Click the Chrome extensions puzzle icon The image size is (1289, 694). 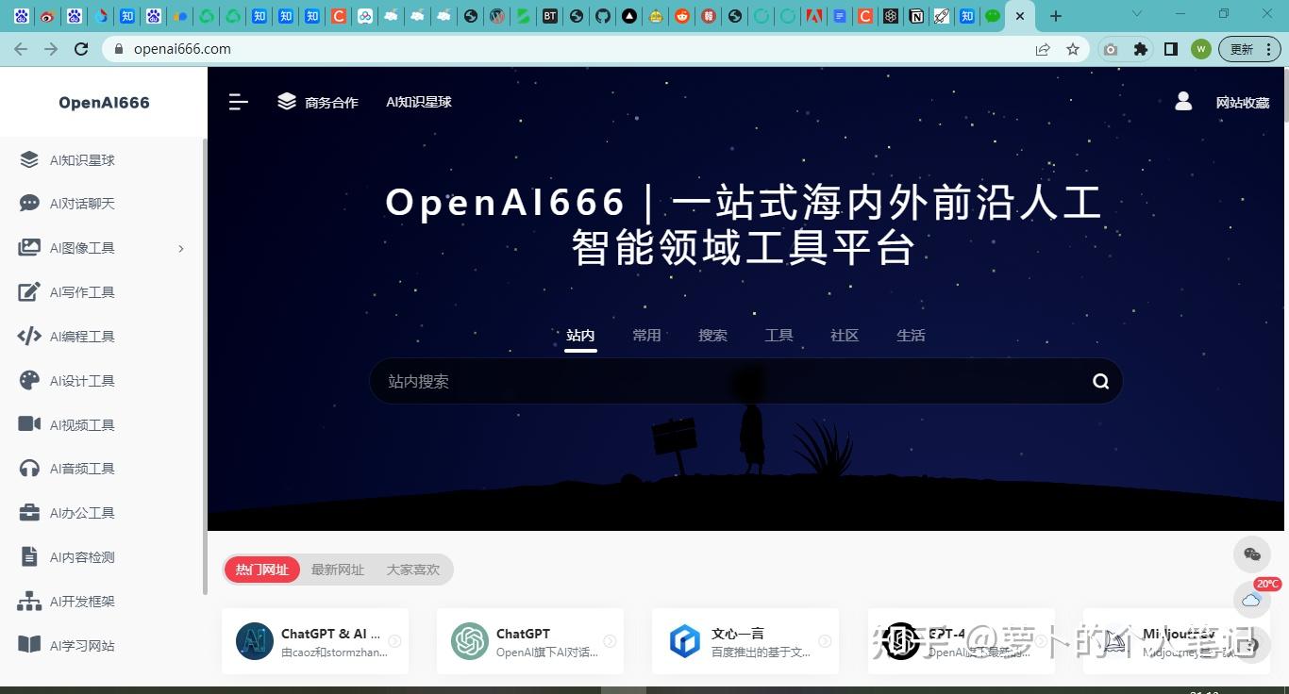[x=1141, y=49]
